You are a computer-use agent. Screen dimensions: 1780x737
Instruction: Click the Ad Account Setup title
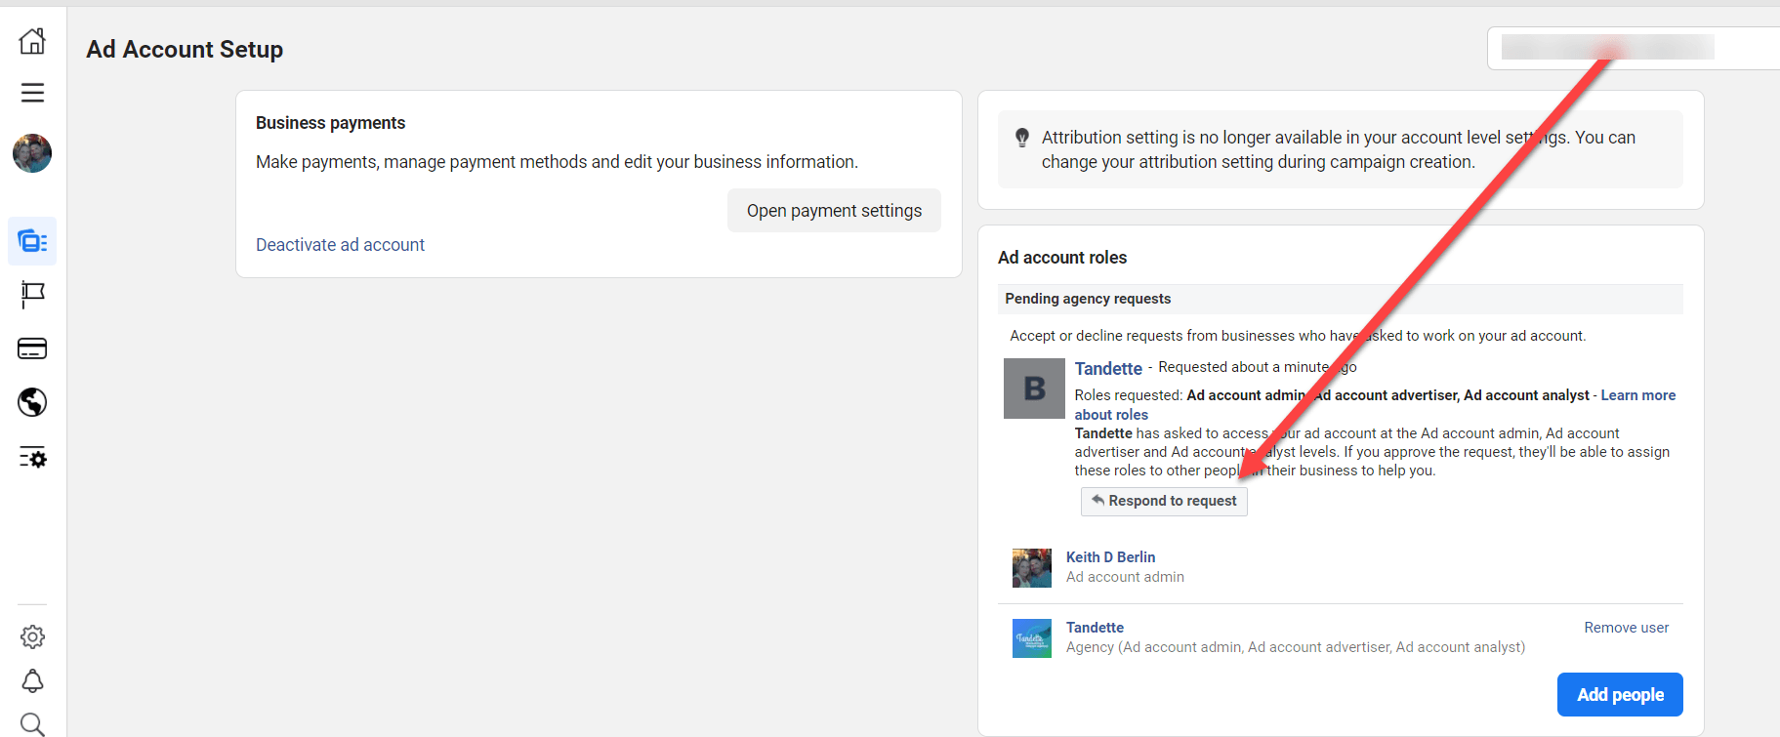pyautogui.click(x=185, y=50)
